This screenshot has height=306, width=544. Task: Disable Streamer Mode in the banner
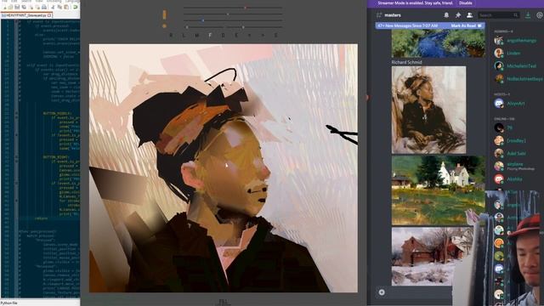coord(465,3)
